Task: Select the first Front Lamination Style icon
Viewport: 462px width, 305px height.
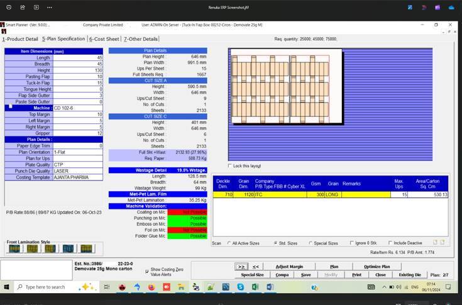Action: pos(14,248)
